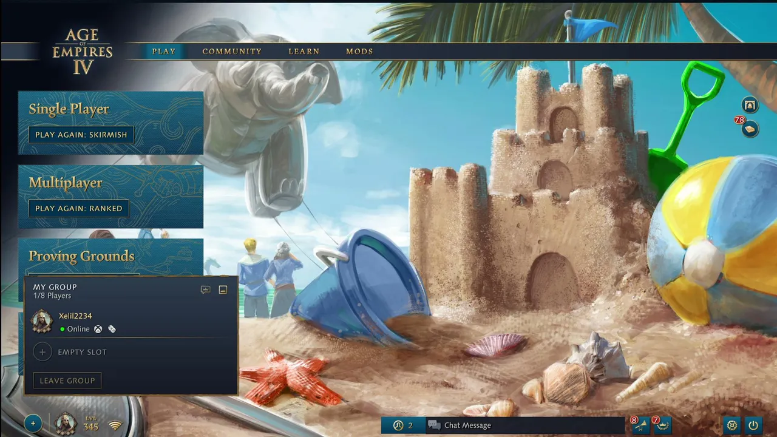The height and width of the screenshot is (437, 777).
Task: Switch to the COMMUNITY tab
Action: 232,52
